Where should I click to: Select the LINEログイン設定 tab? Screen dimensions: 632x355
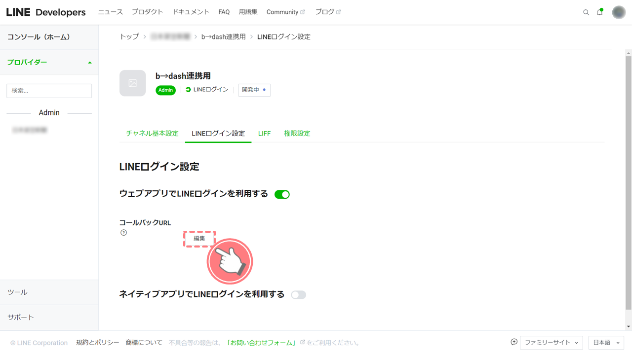tap(218, 133)
